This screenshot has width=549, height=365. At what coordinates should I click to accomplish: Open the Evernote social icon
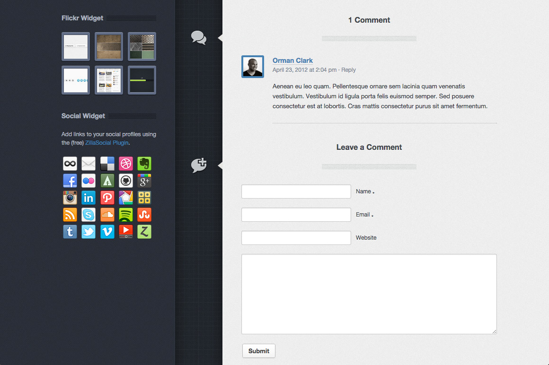(144, 164)
